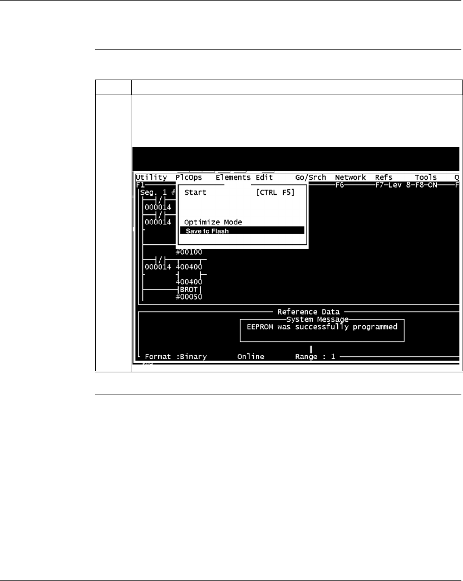Click the F8-ON function key label
The width and height of the screenshot is (463, 581).
click(x=426, y=185)
